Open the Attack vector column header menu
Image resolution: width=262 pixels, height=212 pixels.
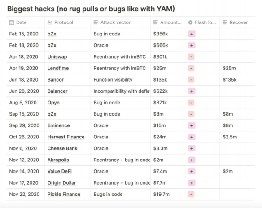pyautogui.click(x=121, y=22)
